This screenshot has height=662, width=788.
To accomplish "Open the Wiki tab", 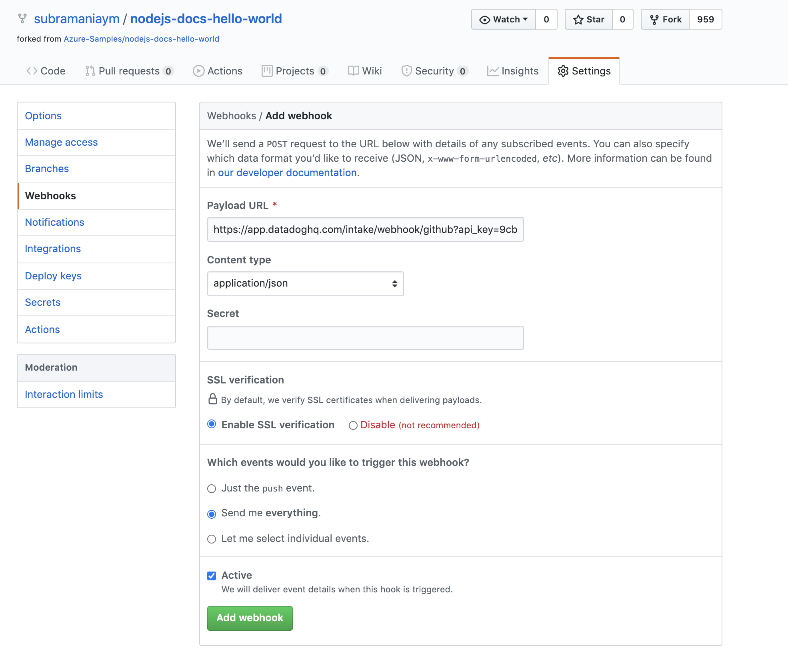I will pos(365,71).
